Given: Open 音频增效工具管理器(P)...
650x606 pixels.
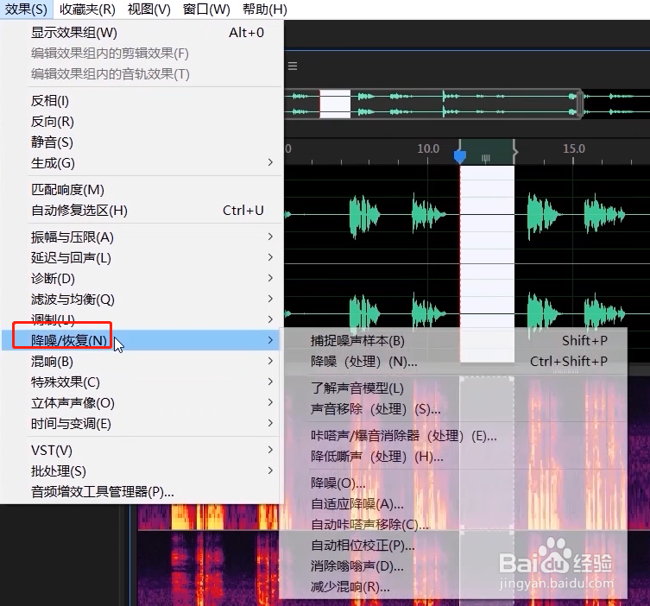Looking at the screenshot, I should click(142, 491).
